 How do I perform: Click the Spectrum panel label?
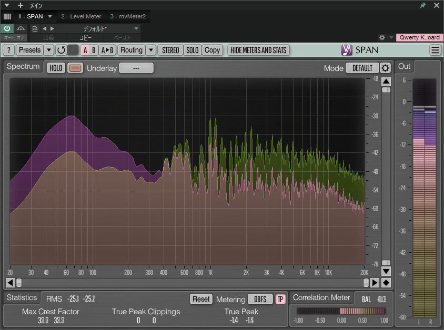tap(23, 66)
